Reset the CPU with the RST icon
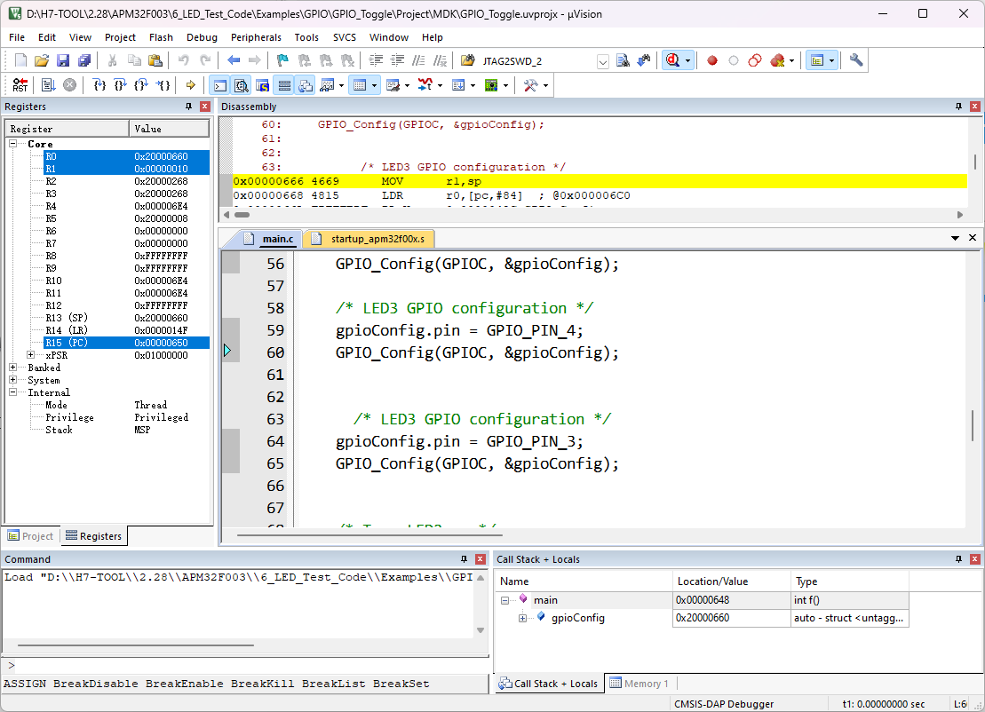 20,85
